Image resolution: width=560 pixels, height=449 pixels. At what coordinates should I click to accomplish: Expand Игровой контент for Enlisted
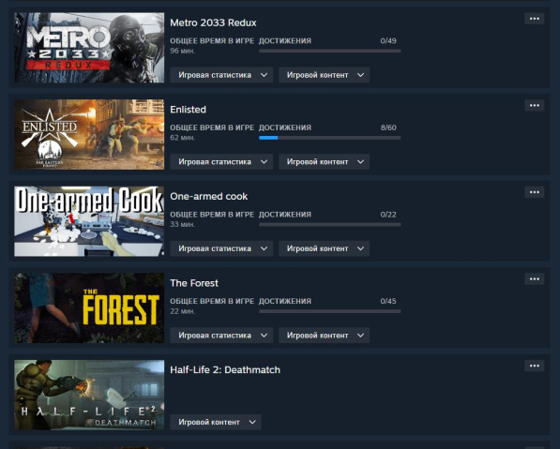tap(324, 161)
